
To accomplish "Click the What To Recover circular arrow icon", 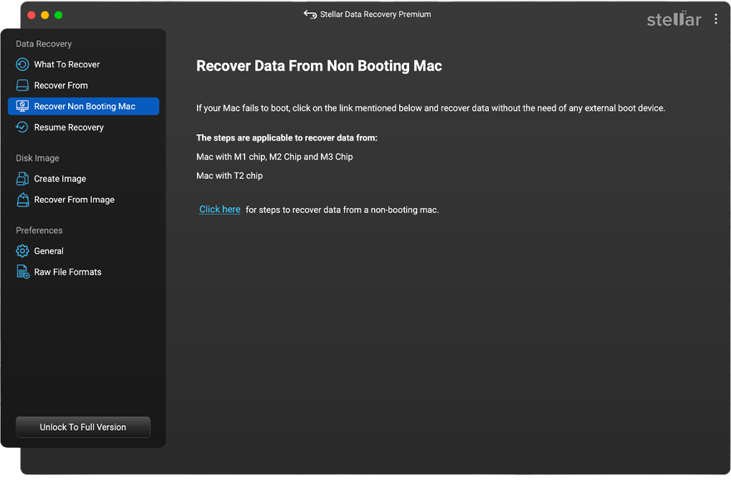I will click(22, 64).
